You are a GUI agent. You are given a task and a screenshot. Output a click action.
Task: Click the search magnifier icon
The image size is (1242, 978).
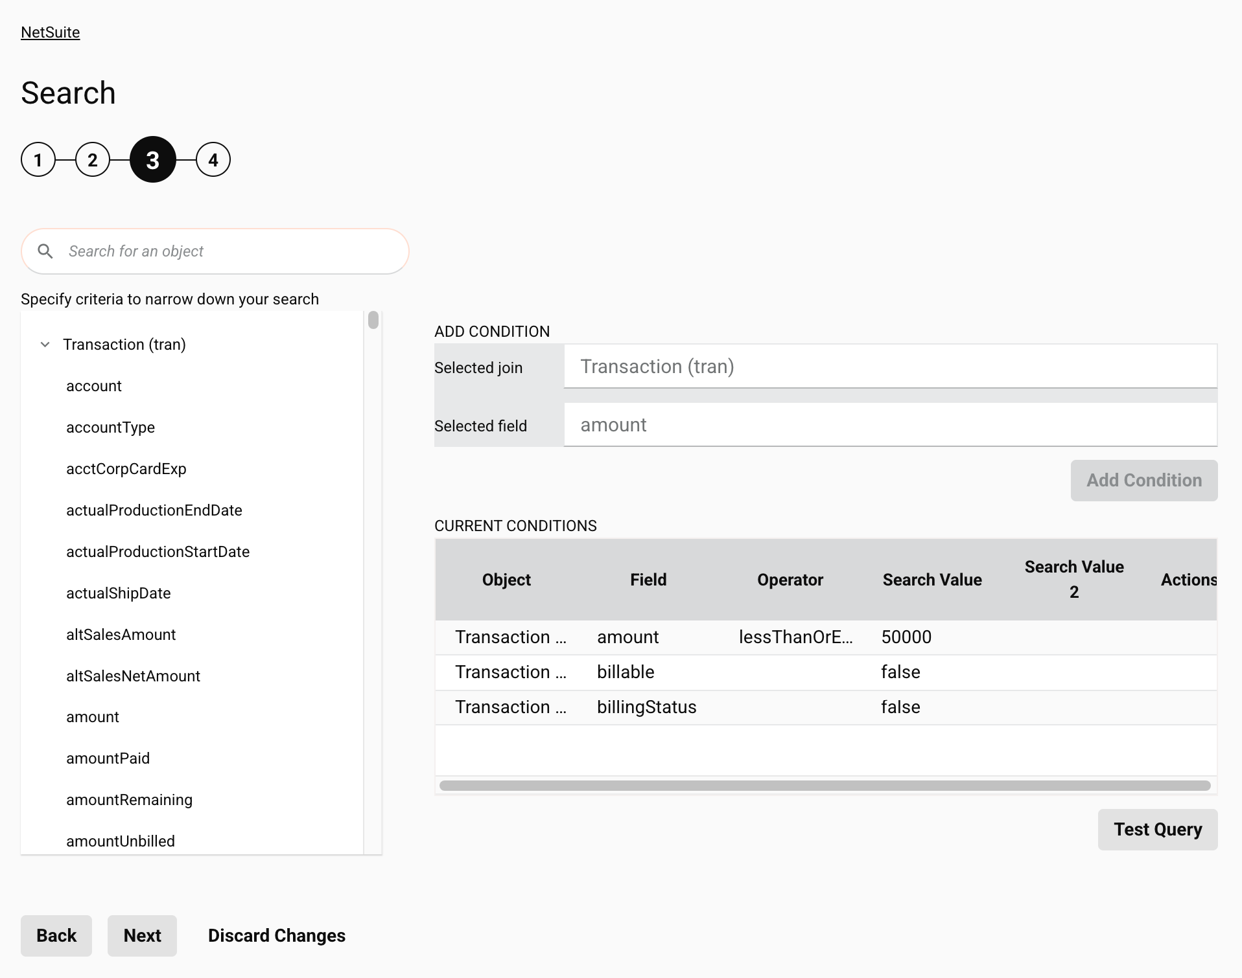45,251
